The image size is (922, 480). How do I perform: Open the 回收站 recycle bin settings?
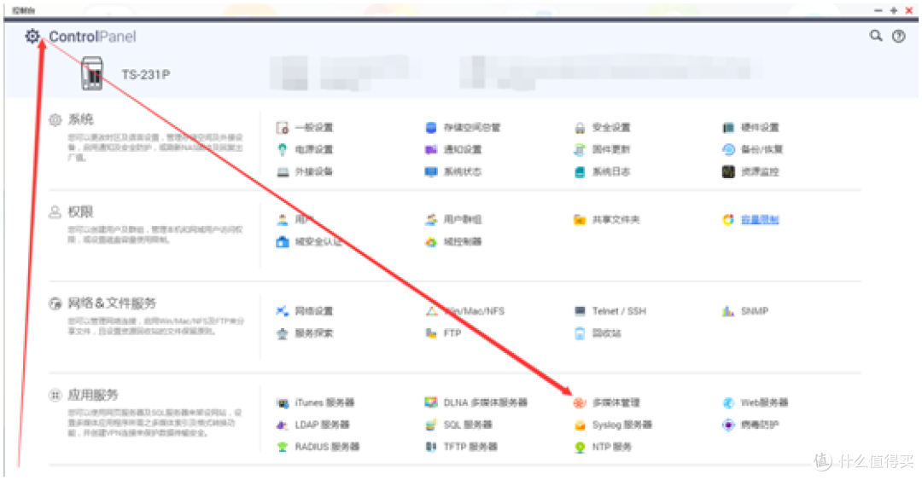click(x=606, y=333)
